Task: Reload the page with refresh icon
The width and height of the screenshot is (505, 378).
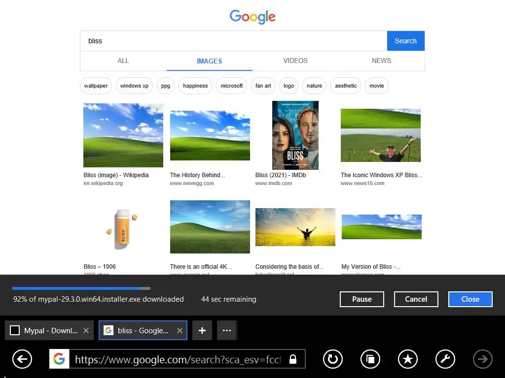Action: click(333, 359)
